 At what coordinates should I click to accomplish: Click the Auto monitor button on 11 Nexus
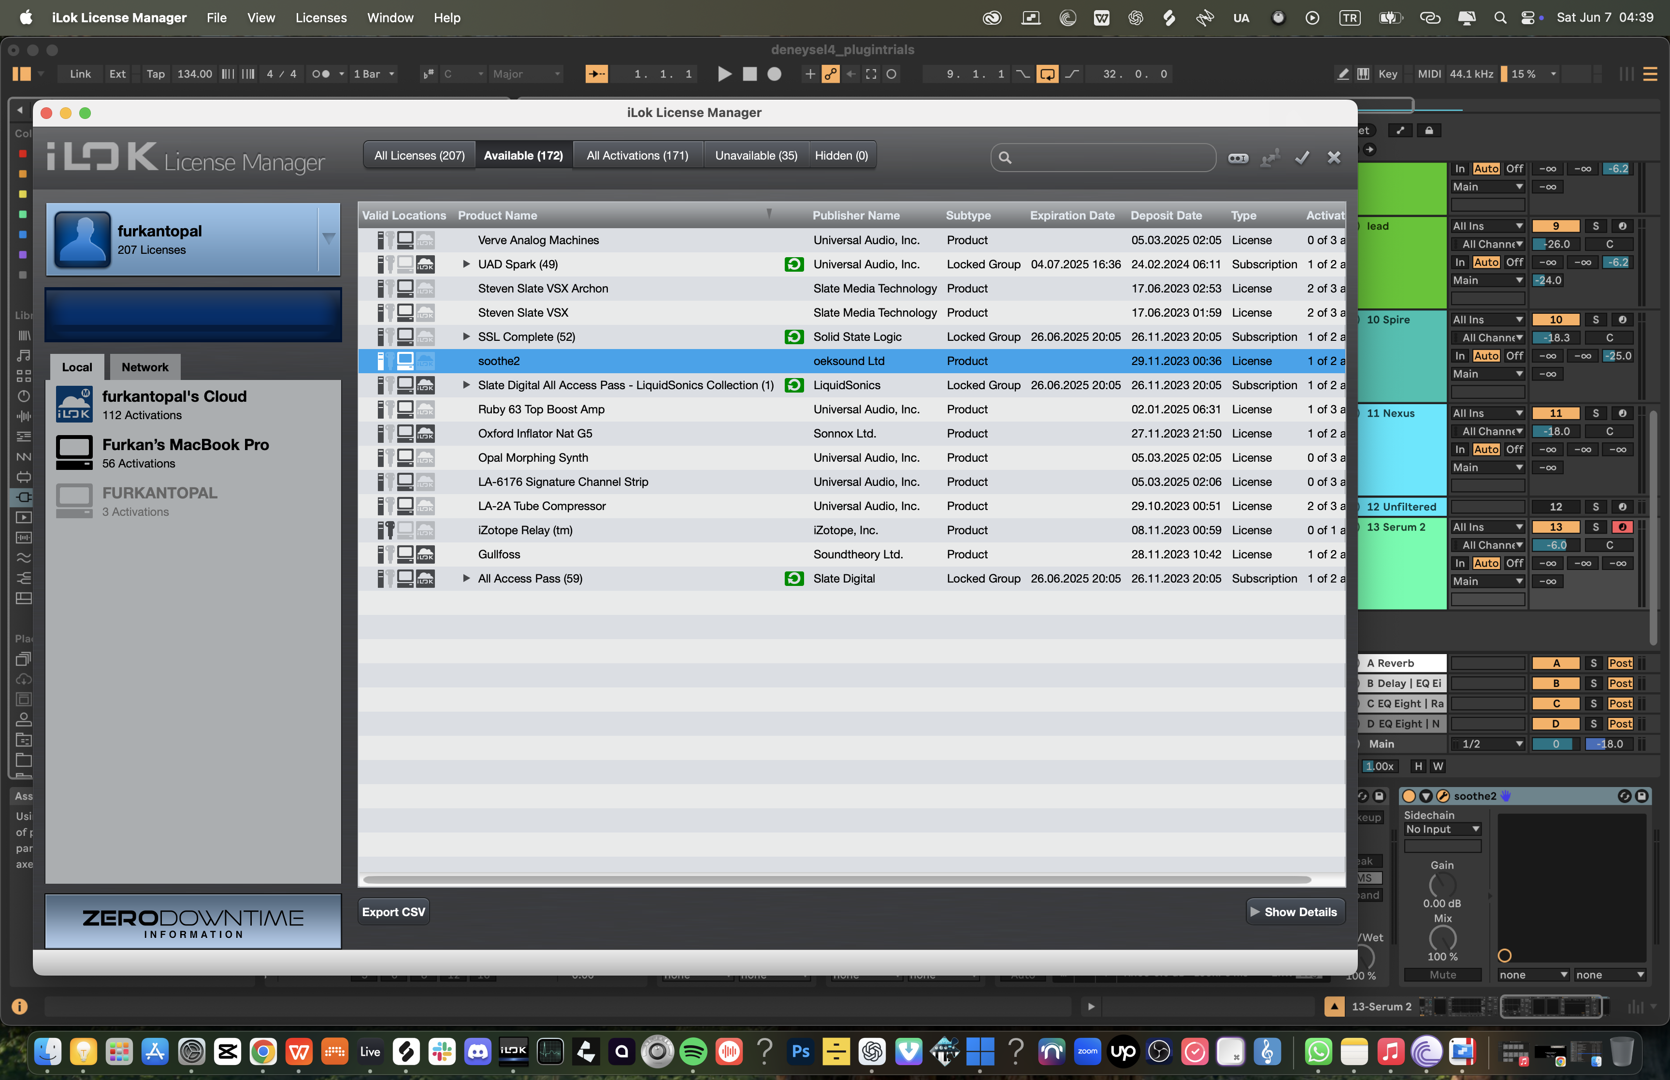click(x=1486, y=450)
